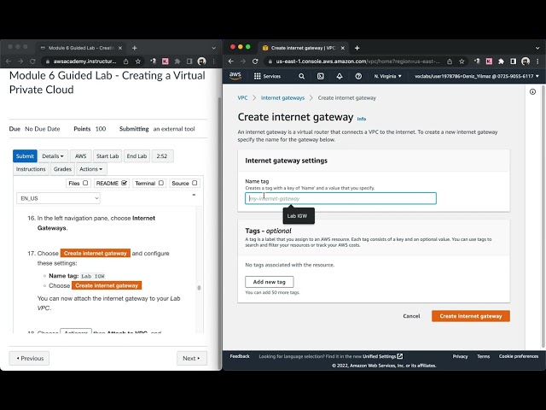Open Chrome three-dot menu in AWS window
Image resolution: width=546 pixels, height=410 pixels.
pyautogui.click(x=537, y=61)
